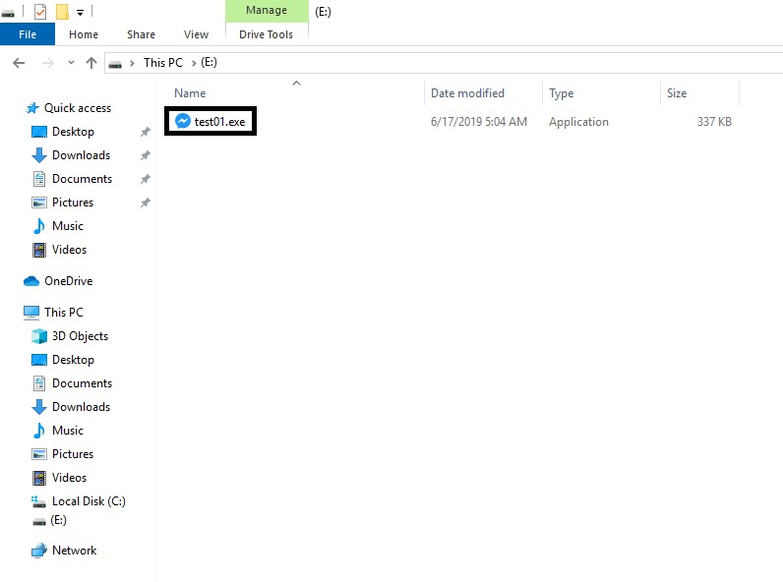Click the Application type cell
Screen dimensions: 783x582
click(x=578, y=122)
